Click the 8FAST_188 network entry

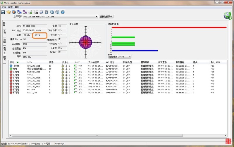(x=33, y=92)
